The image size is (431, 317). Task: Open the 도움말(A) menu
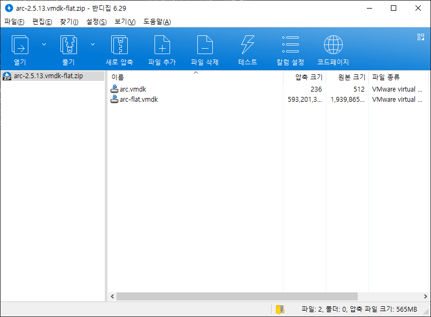click(157, 22)
